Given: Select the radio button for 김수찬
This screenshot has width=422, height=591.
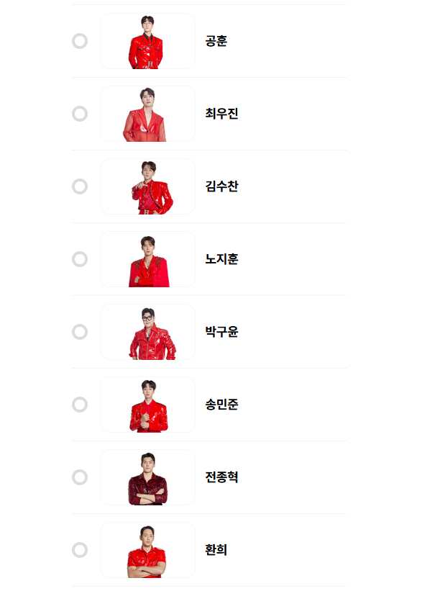Looking at the screenshot, I should coord(79,186).
